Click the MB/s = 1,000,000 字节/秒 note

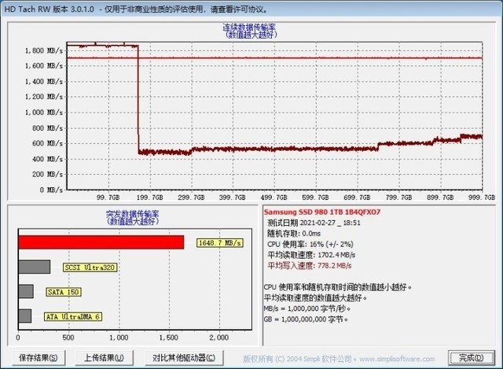(307, 308)
